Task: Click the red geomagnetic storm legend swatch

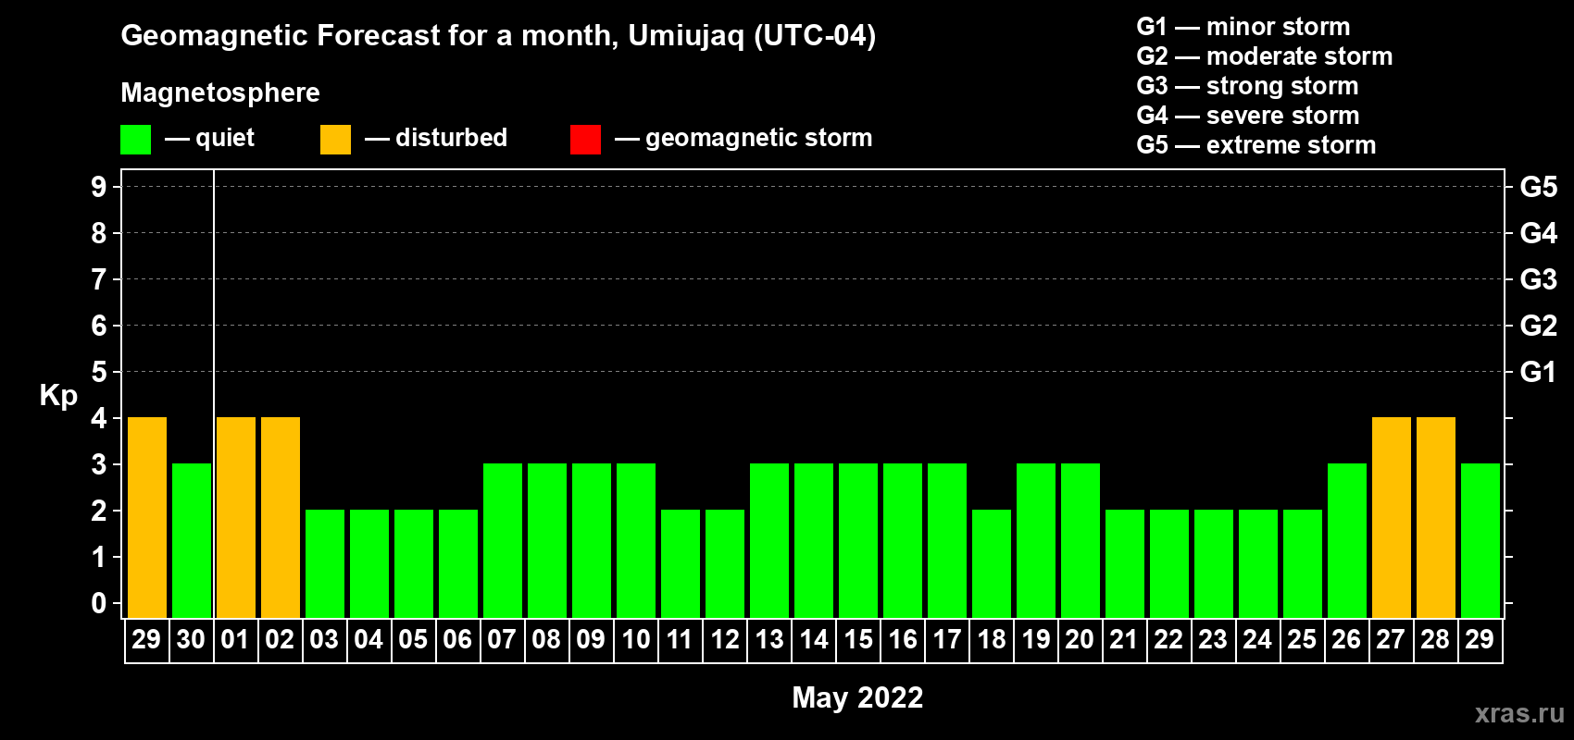Action: (x=585, y=140)
